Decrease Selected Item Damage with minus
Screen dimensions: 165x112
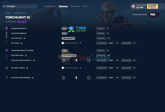(x=63, y=78)
